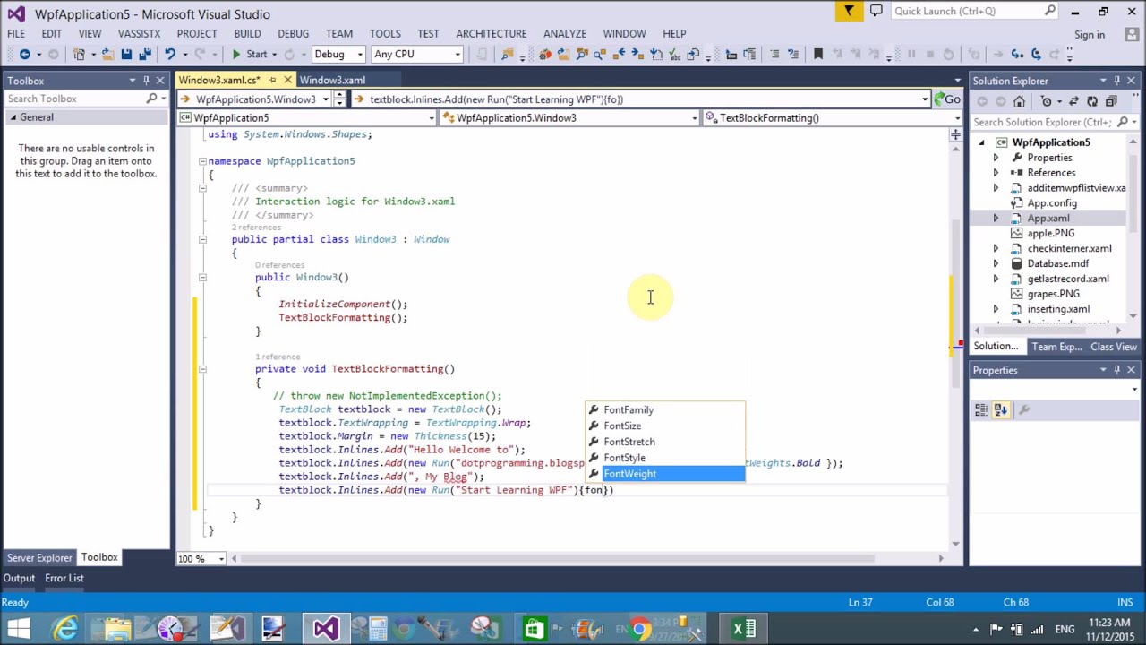Viewport: 1146px width, 645px height.
Task: Pin the Window3.xaml.cs tab
Action: tap(273, 80)
